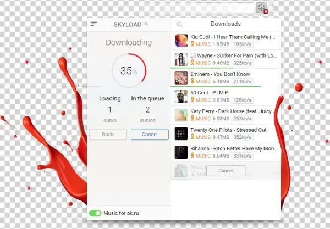
Task: Cancel downloads in the Downloading panel
Action: tap(150, 134)
